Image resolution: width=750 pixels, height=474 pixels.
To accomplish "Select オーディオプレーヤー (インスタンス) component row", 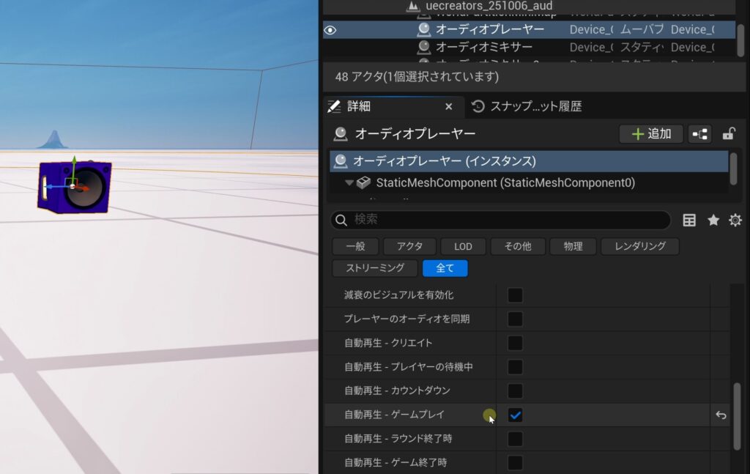I will 444,161.
